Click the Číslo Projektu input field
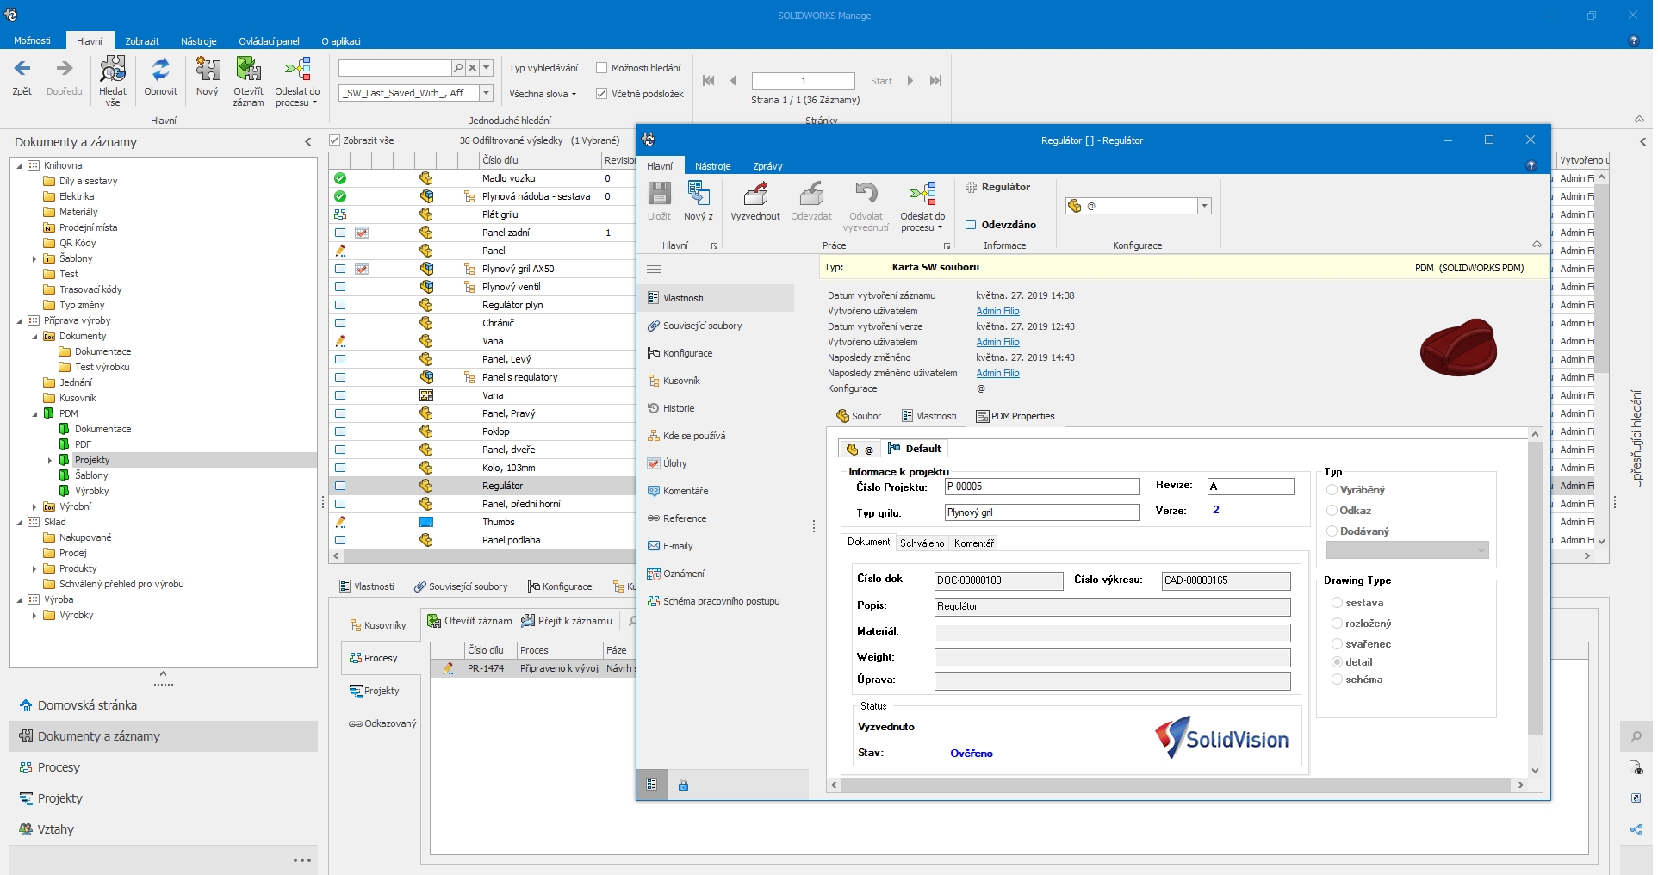The image size is (1658, 875). 1042,487
